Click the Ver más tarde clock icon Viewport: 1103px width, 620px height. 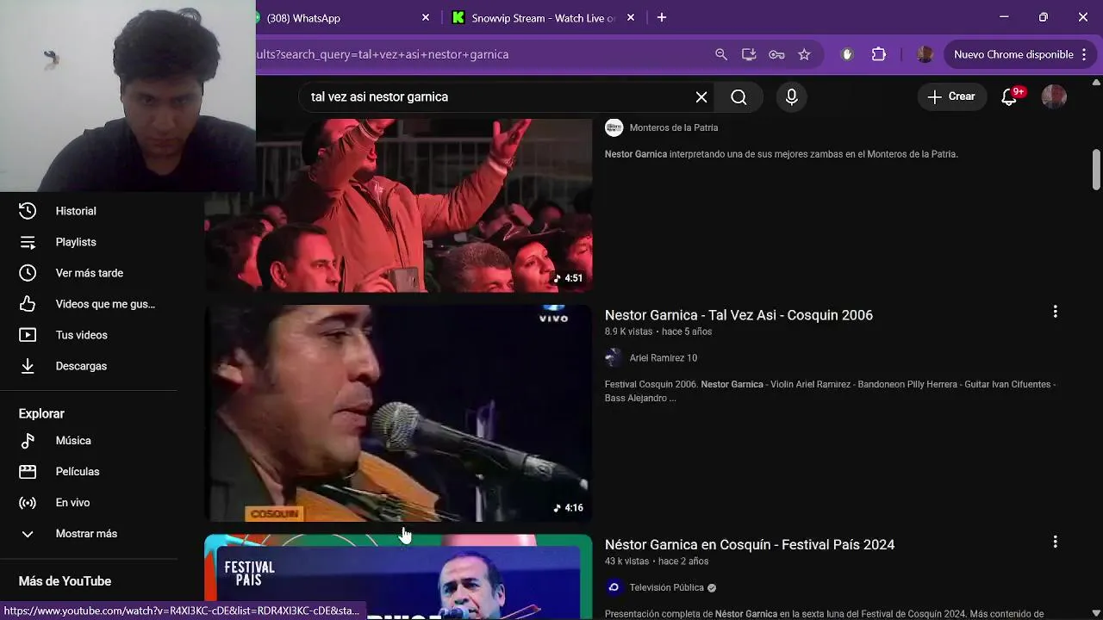28,273
